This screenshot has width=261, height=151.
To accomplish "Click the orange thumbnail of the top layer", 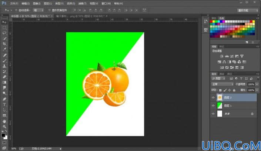I will pyautogui.click(x=220, y=98).
